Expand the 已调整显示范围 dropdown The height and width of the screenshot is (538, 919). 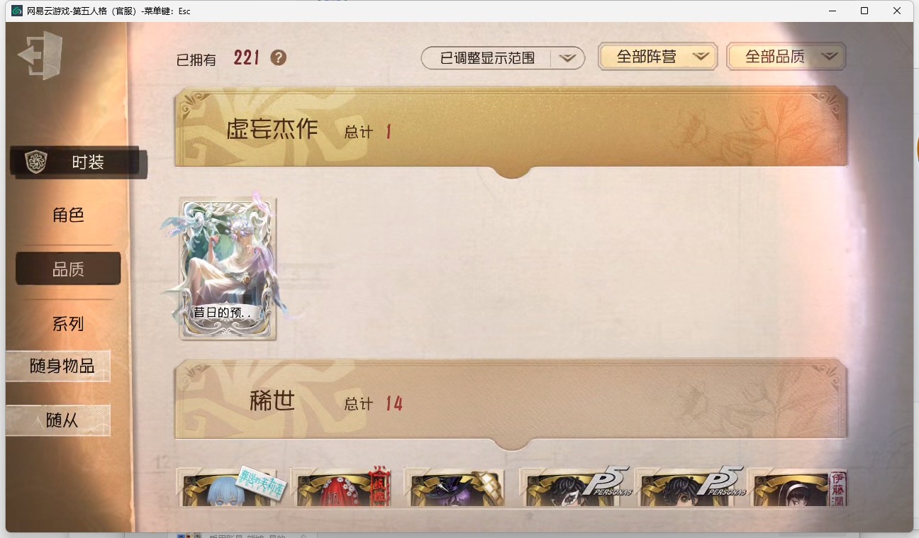503,58
